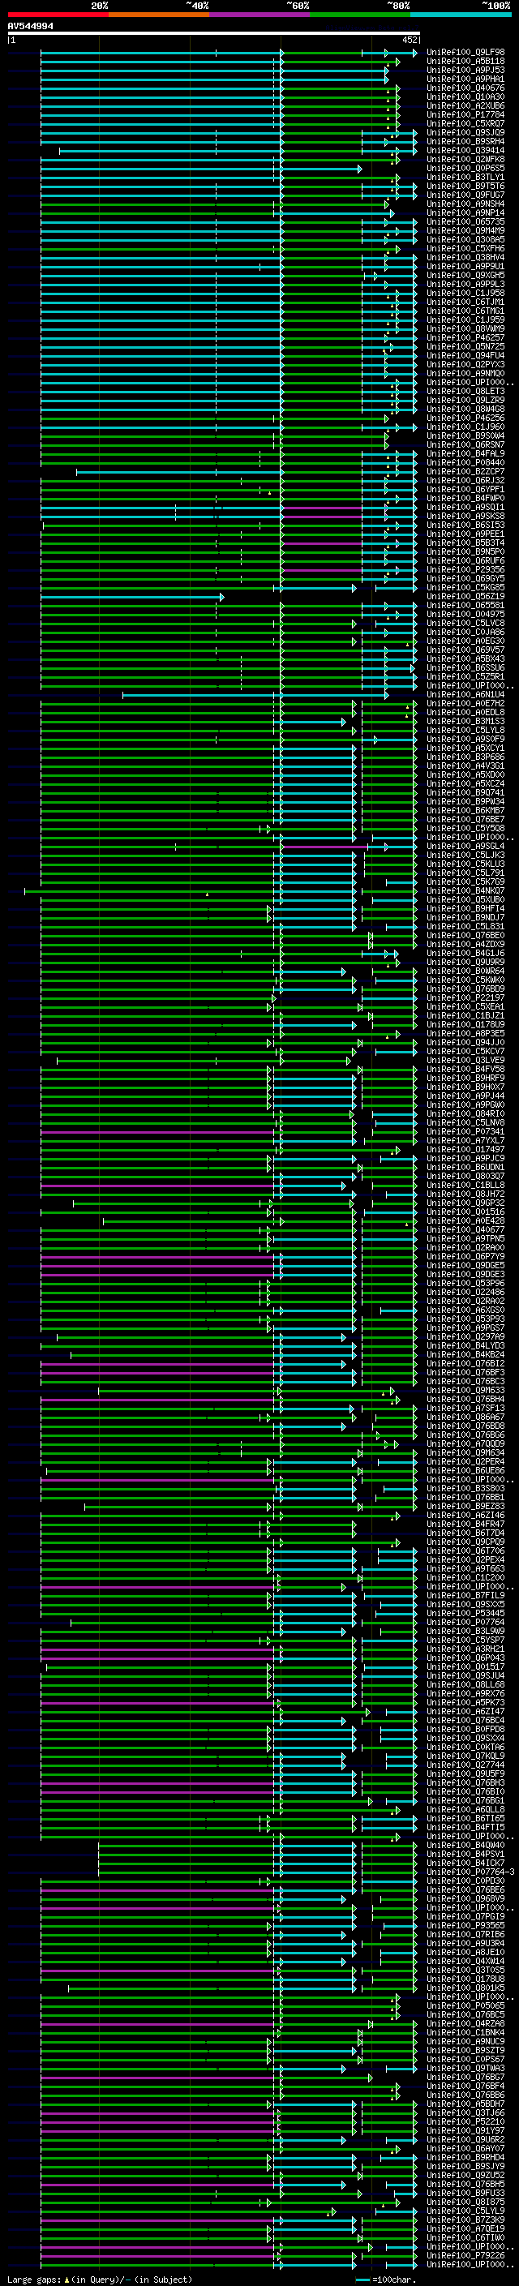Viewport: 519px width, 2286px height.
Task: Select the UniRef100_P08440 label
Action: point(465,463)
